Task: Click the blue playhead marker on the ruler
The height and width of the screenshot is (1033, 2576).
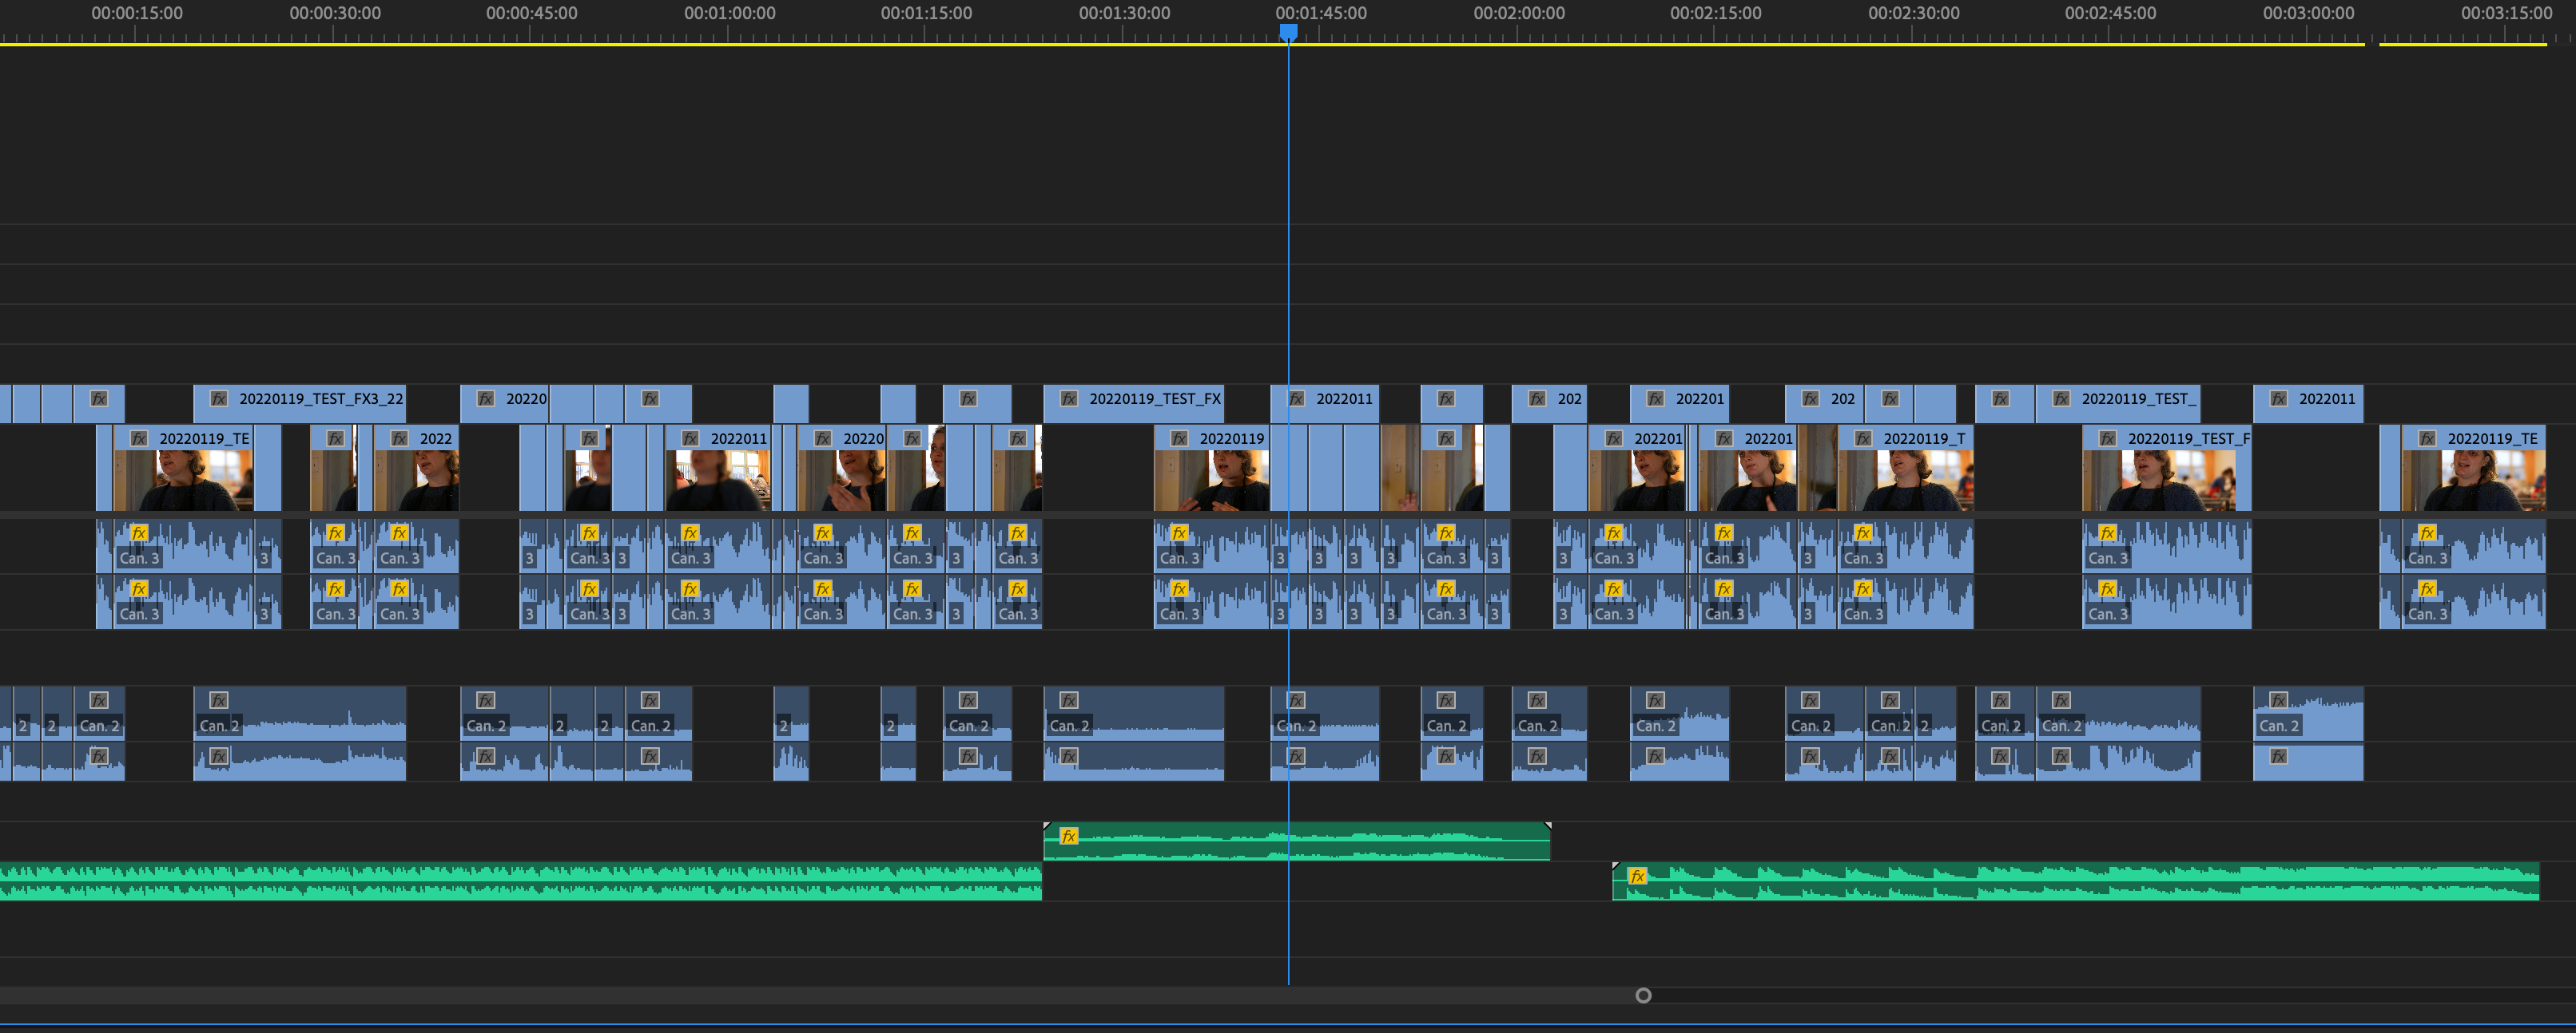Action: [1289, 33]
